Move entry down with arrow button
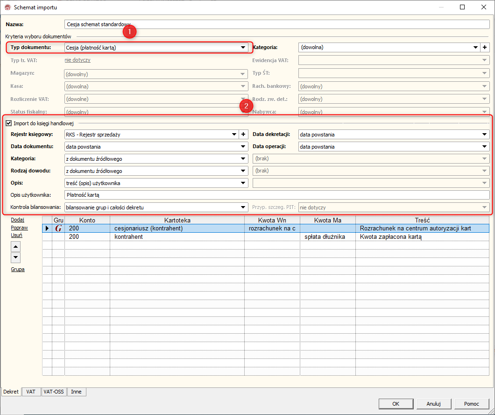The image size is (495, 415). click(16, 258)
